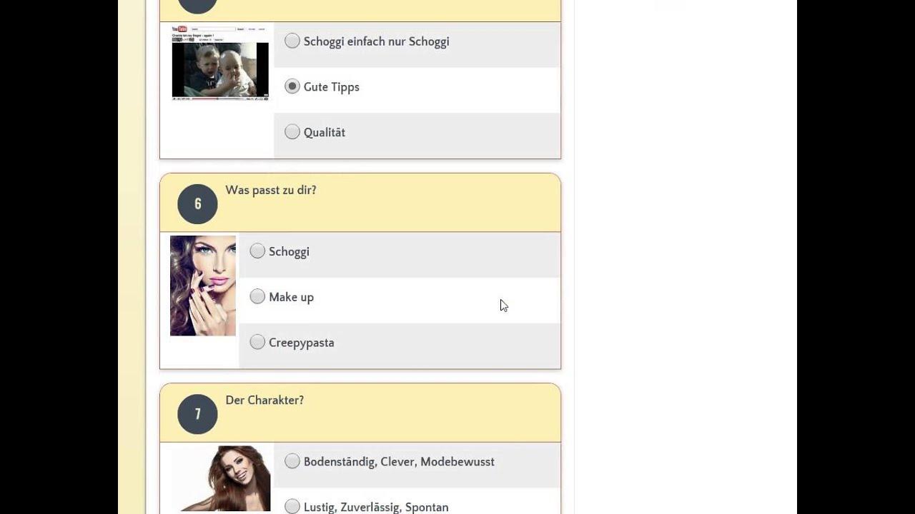Select the 'Gute Tipps' radio button

(292, 86)
